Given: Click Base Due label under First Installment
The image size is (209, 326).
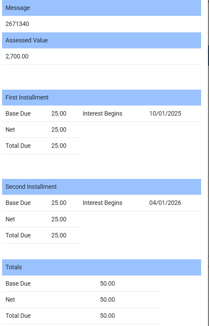Looking at the screenshot, I should (x=18, y=114).
